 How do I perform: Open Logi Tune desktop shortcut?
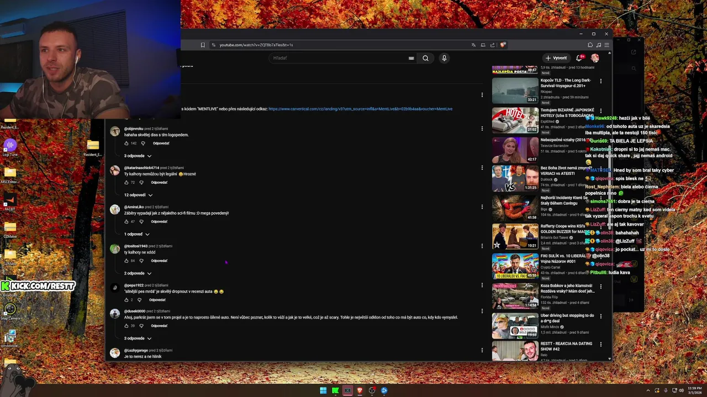[10, 147]
